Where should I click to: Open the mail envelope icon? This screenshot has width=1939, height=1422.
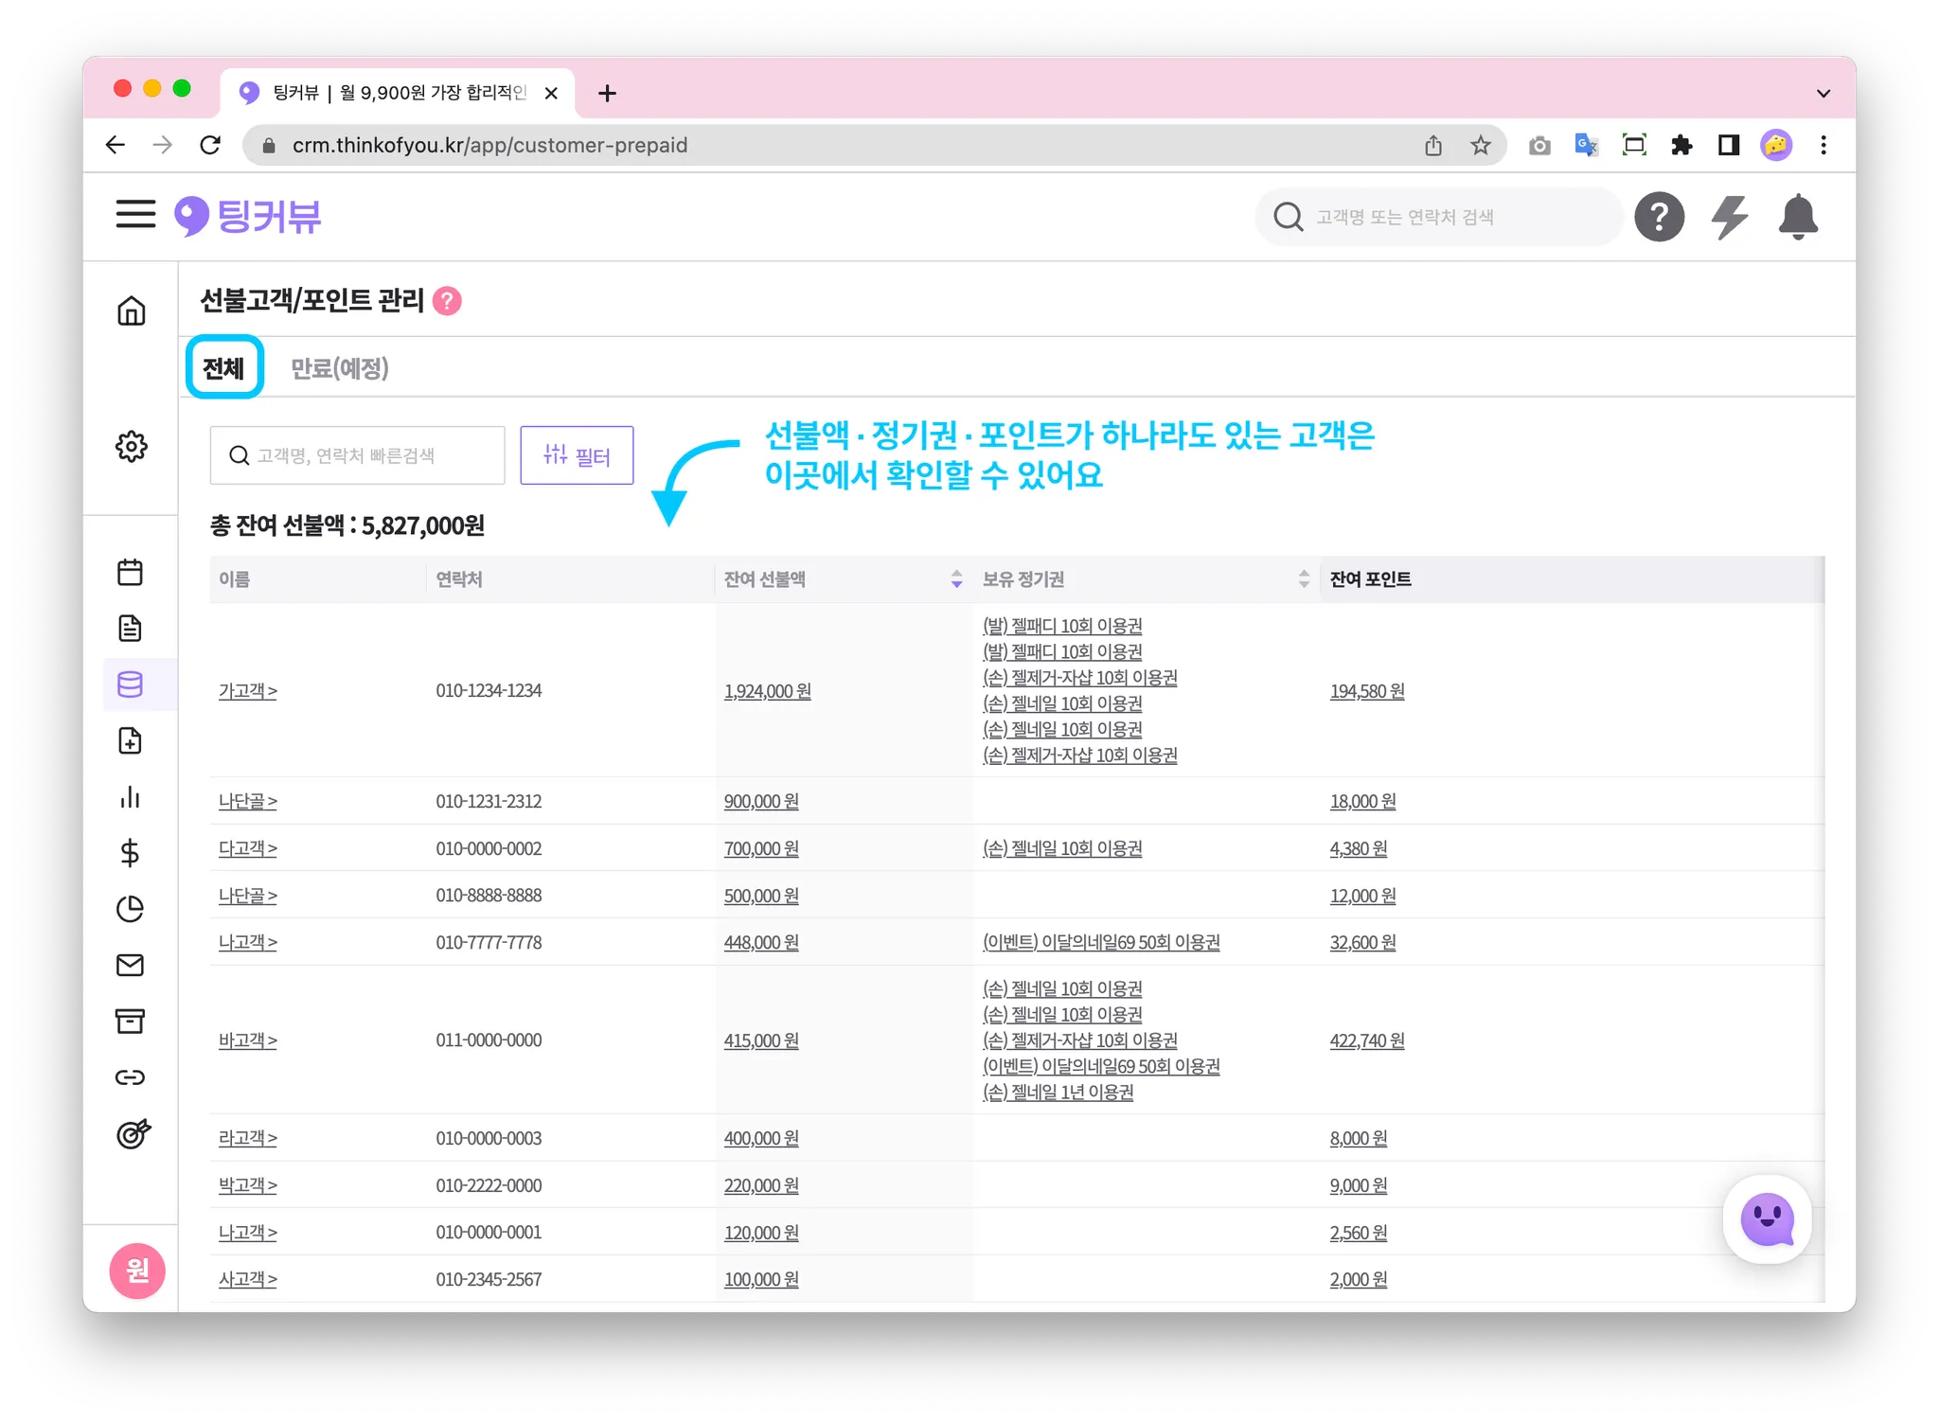coord(131,965)
